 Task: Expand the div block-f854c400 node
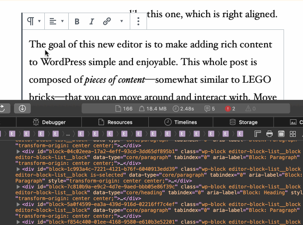[x=19, y=222]
